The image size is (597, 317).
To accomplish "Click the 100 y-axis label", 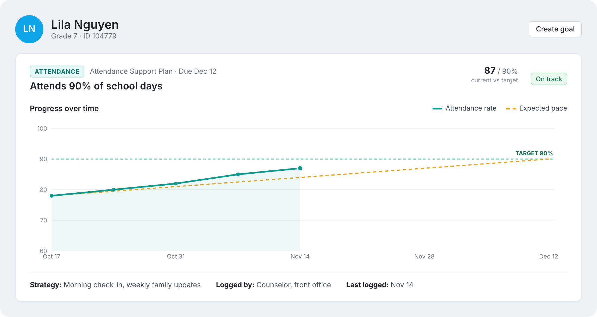I will coord(42,128).
